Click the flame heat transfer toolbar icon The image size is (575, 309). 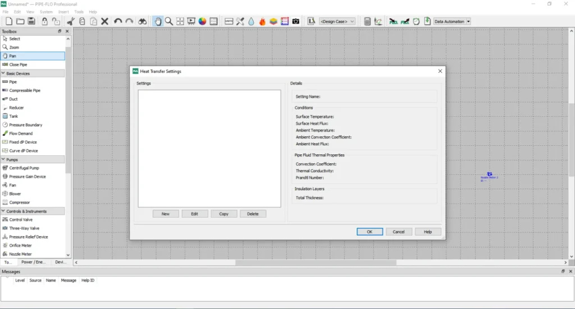coord(262,21)
